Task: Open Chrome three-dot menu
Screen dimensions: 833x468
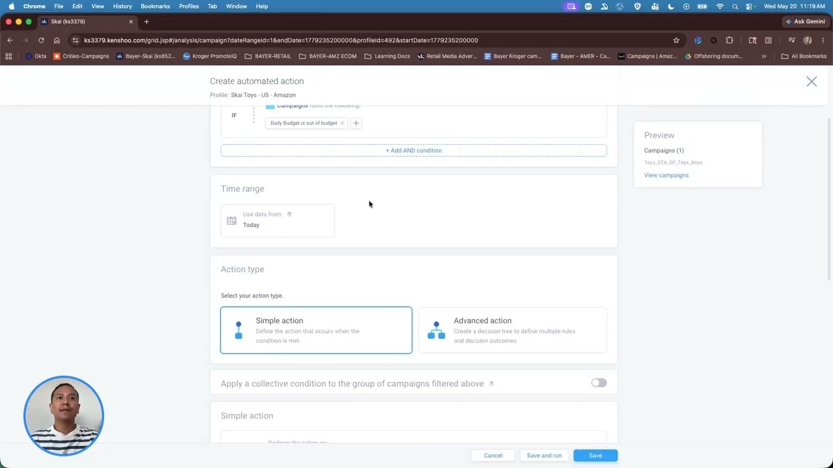Action: [x=823, y=40]
